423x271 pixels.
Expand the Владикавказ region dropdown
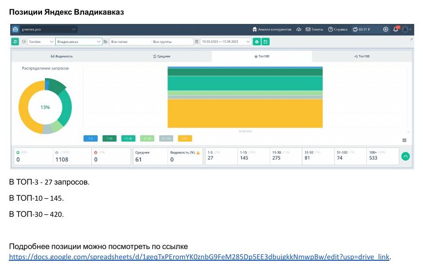point(79,42)
